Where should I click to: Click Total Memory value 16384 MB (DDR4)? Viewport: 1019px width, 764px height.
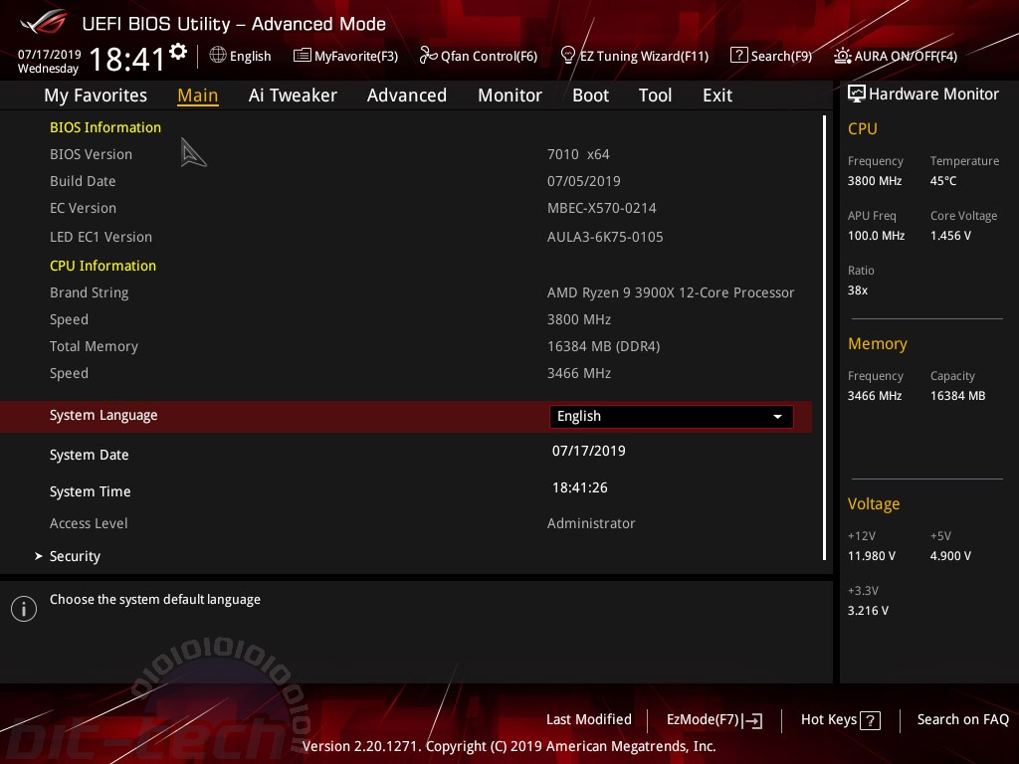coord(604,347)
